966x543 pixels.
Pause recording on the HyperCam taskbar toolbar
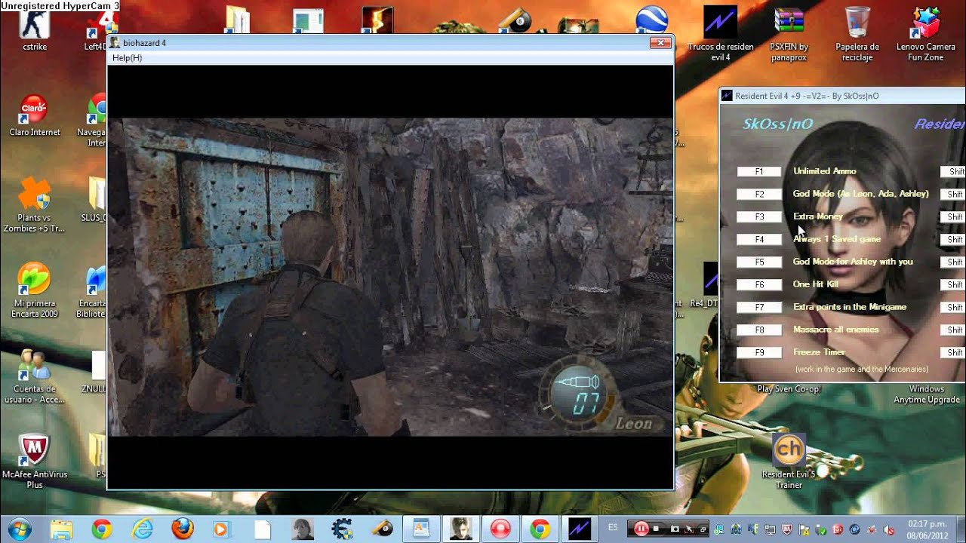pos(641,529)
